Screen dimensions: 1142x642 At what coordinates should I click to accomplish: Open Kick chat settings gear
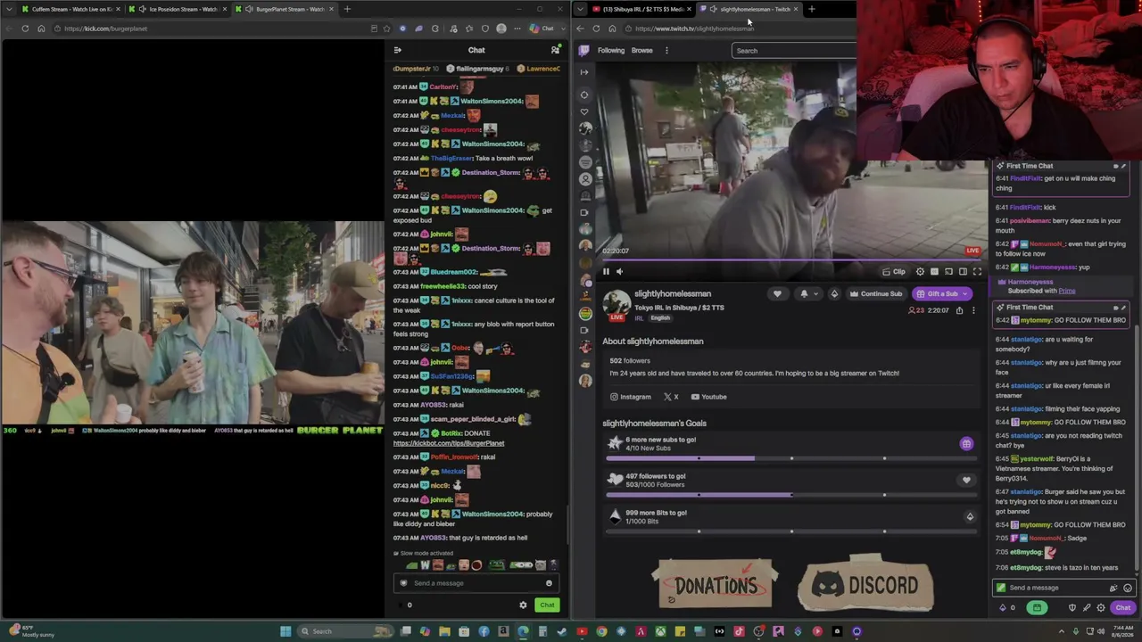pyautogui.click(x=523, y=605)
